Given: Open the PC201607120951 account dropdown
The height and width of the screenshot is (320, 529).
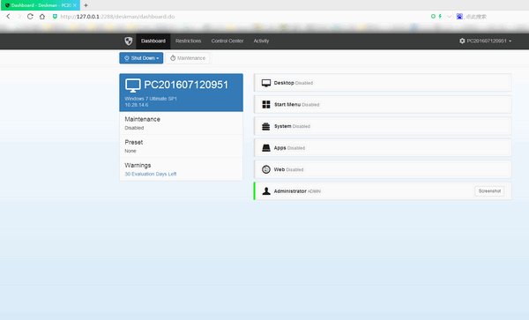Looking at the screenshot, I should pyautogui.click(x=486, y=41).
